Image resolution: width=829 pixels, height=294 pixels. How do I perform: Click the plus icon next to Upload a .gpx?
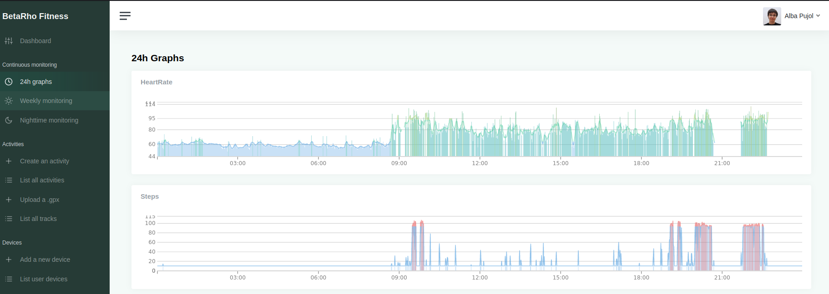pos(9,200)
